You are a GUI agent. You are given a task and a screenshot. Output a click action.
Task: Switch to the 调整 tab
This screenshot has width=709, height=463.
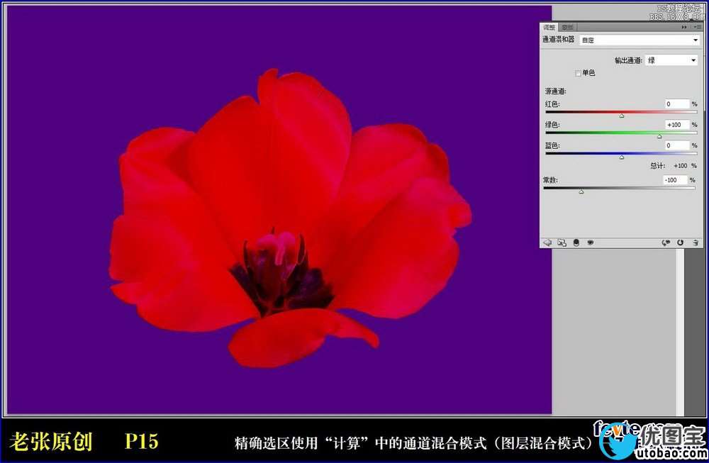pyautogui.click(x=549, y=28)
